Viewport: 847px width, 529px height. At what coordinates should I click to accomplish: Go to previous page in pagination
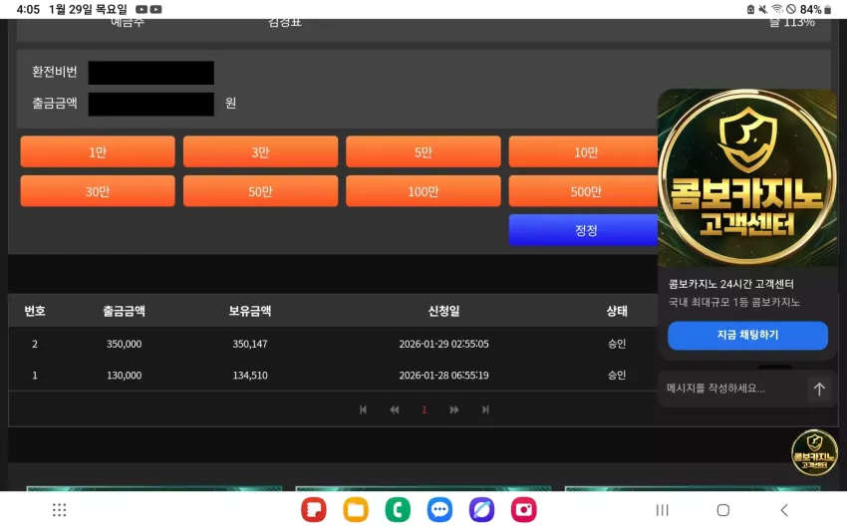click(x=395, y=409)
